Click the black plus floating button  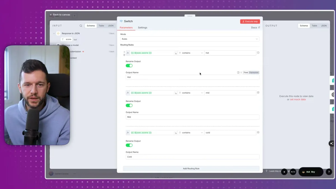(x=284, y=172)
